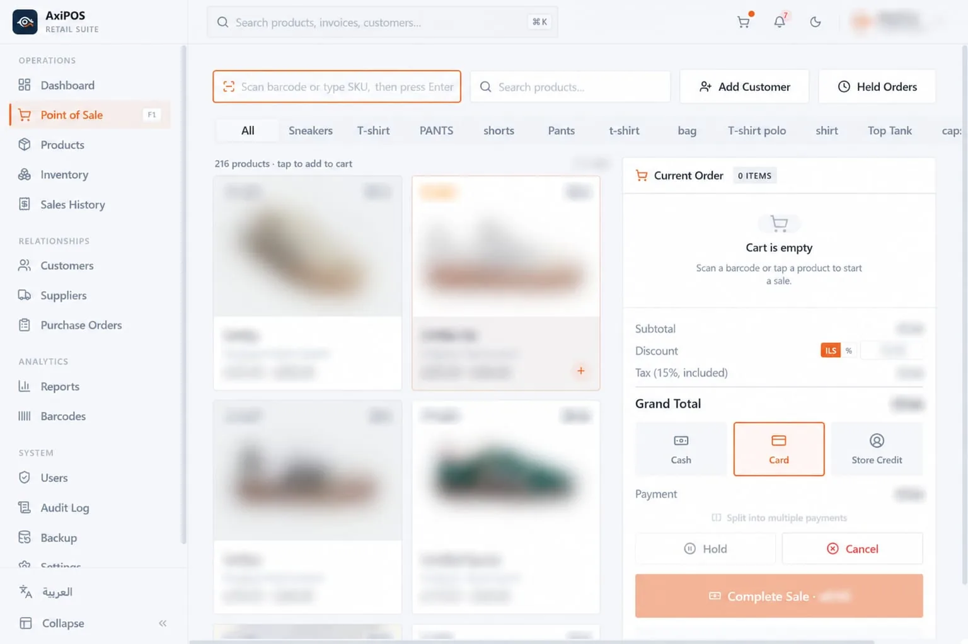Viewport: 968px width, 644px height.
Task: Click Complete Sale button
Action: [x=779, y=595]
